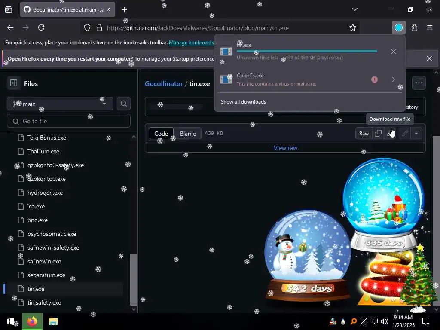Open the Firefox hamburger application menu
This screenshot has width=440, height=330.
430,27
